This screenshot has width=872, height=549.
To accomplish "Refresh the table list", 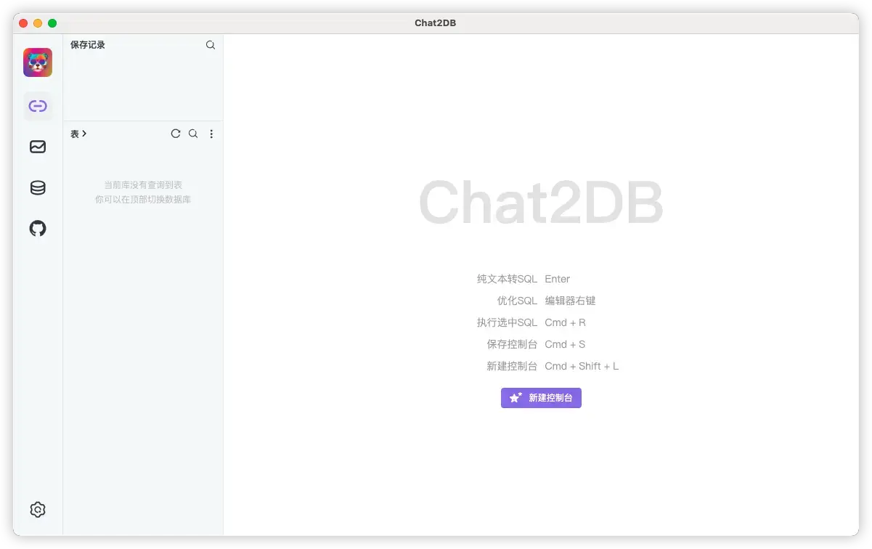I will [175, 134].
